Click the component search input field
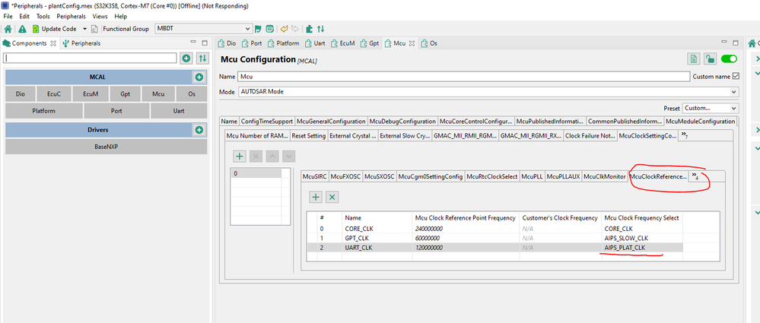The height and width of the screenshot is (323, 760). 91,59
